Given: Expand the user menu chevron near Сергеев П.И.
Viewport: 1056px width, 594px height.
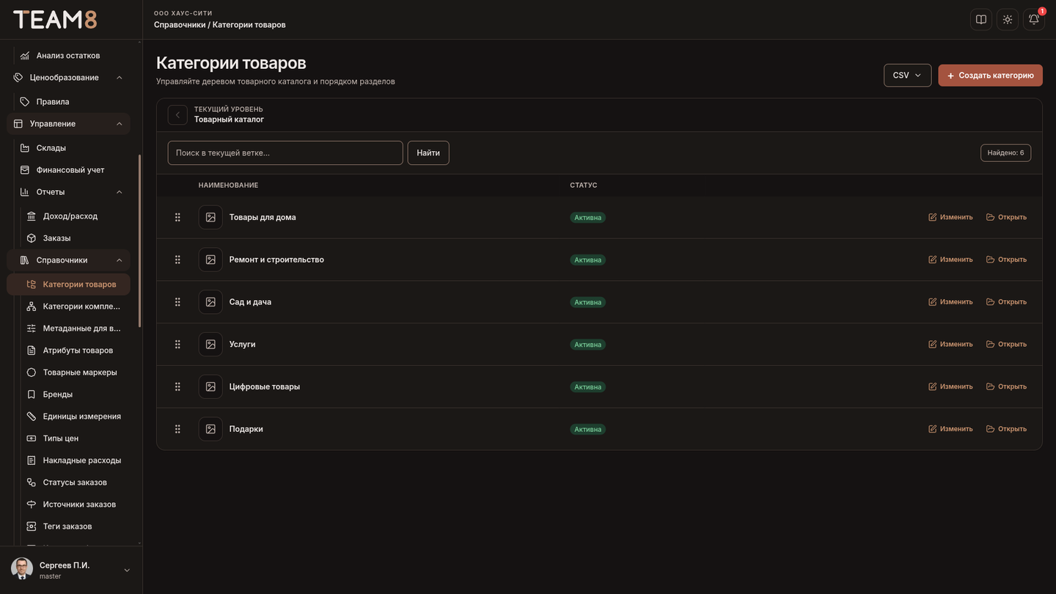Looking at the screenshot, I should pyautogui.click(x=127, y=571).
